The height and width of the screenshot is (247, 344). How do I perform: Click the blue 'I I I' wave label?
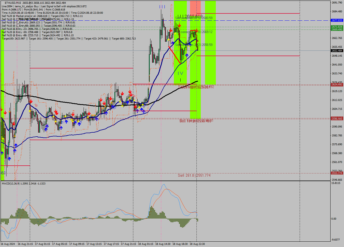point(162,6)
